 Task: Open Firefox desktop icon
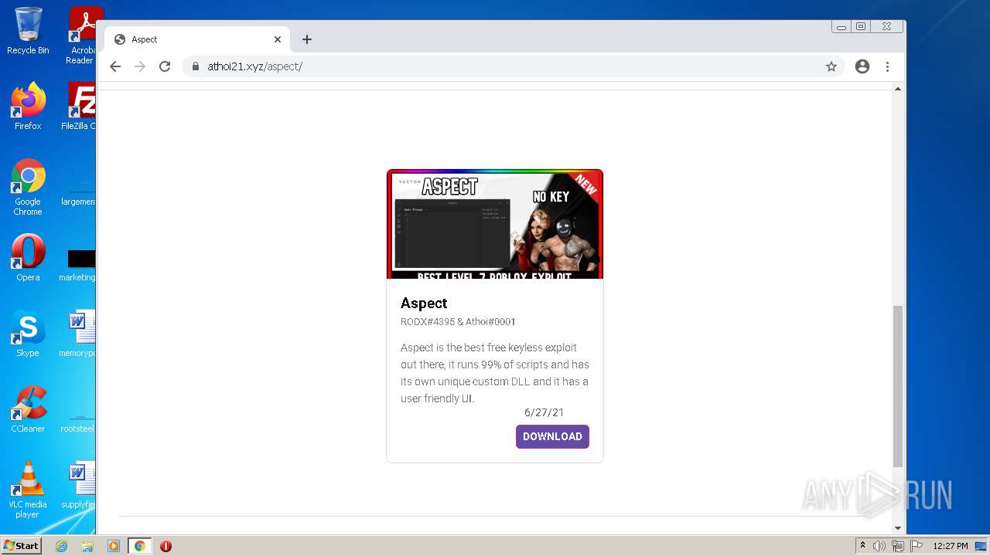tap(28, 107)
